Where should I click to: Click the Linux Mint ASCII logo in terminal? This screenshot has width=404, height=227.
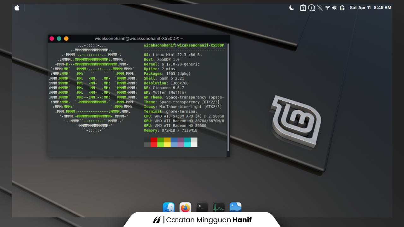(93, 88)
